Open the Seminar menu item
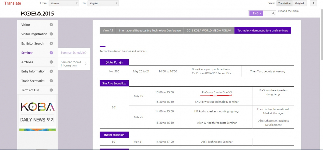 coord(27,53)
